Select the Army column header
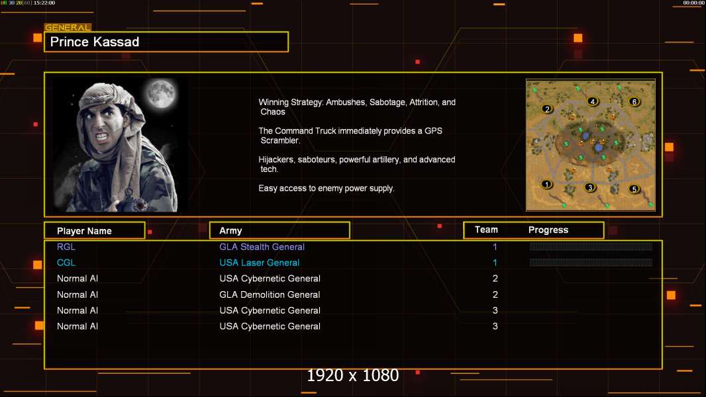Viewport: 706px width, 397px height. (x=279, y=231)
